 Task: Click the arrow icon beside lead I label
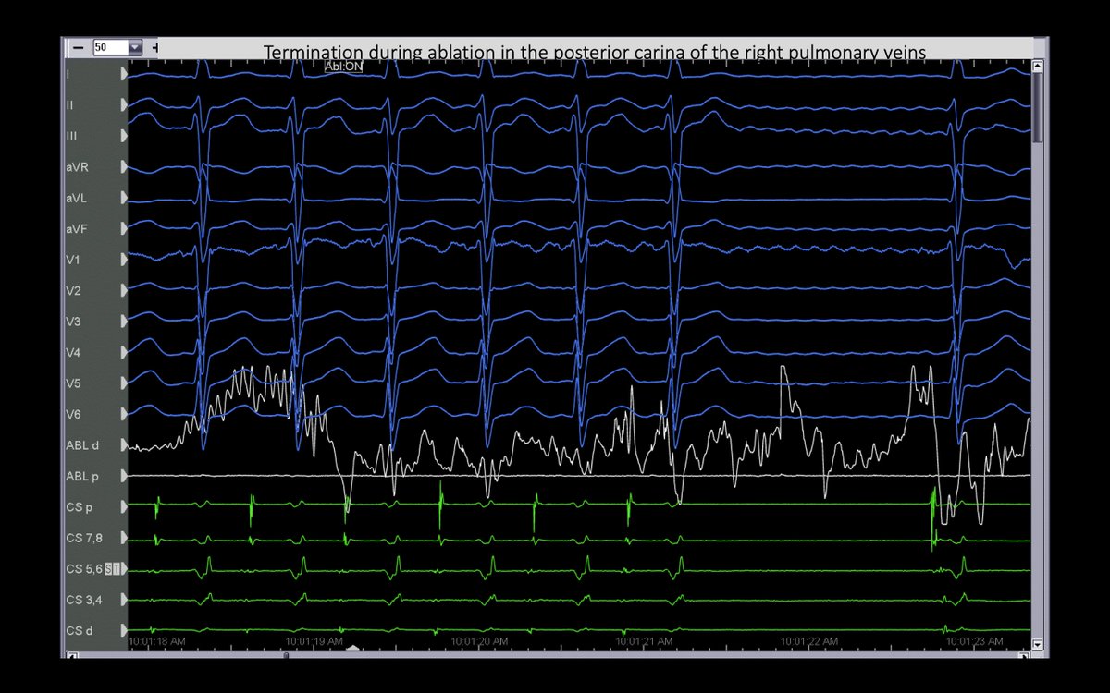click(123, 74)
